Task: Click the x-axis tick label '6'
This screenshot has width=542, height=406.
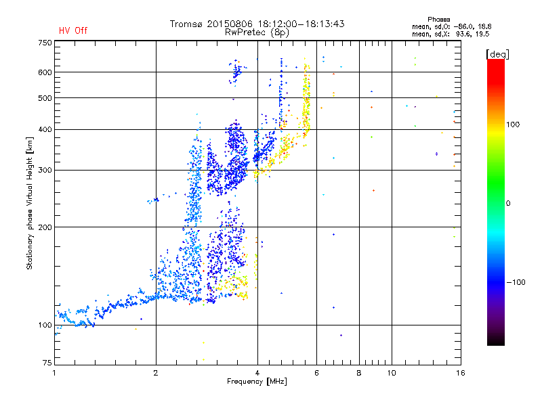Action: [316, 373]
